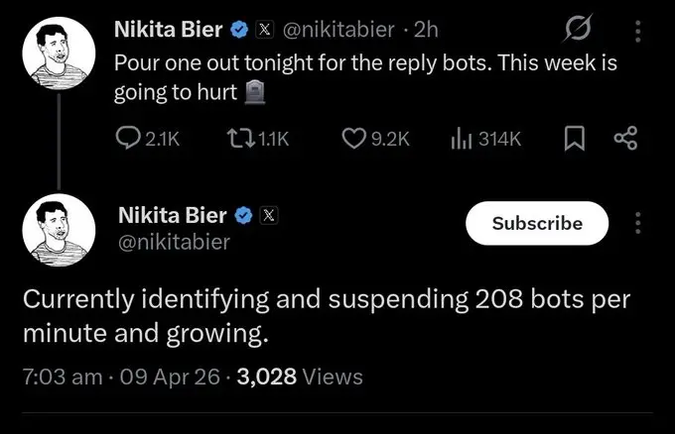Screen dimensions: 675x434
Task: Open view analytics bar chart icon
Action: [x=462, y=140]
